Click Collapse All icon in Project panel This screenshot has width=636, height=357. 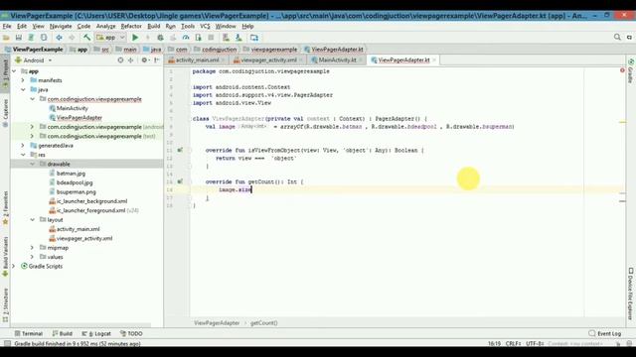click(130, 60)
